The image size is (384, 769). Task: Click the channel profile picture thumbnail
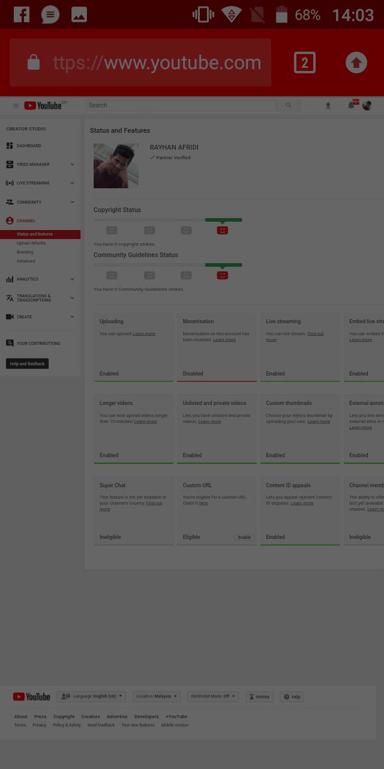coord(116,166)
